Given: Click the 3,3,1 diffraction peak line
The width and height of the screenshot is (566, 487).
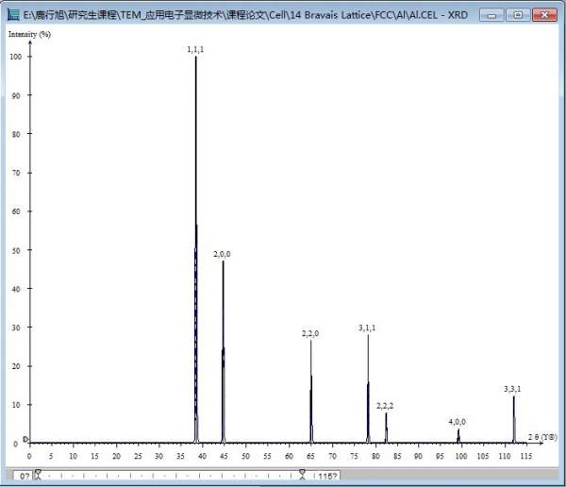Looking at the screenshot, I should click(514, 419).
